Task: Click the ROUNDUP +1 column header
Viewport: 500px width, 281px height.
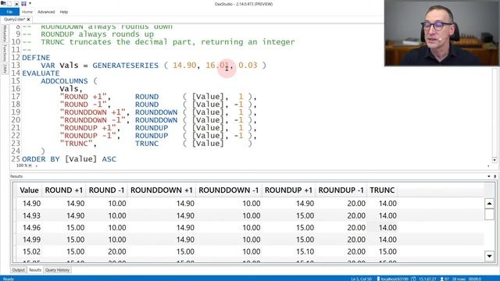Action: tap(288, 190)
